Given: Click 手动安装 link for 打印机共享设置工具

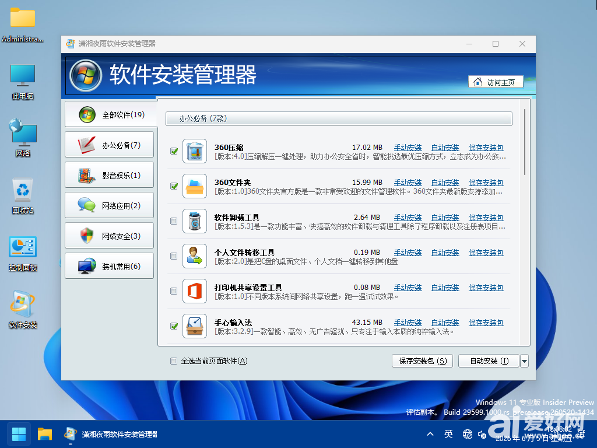Looking at the screenshot, I should tap(408, 288).
